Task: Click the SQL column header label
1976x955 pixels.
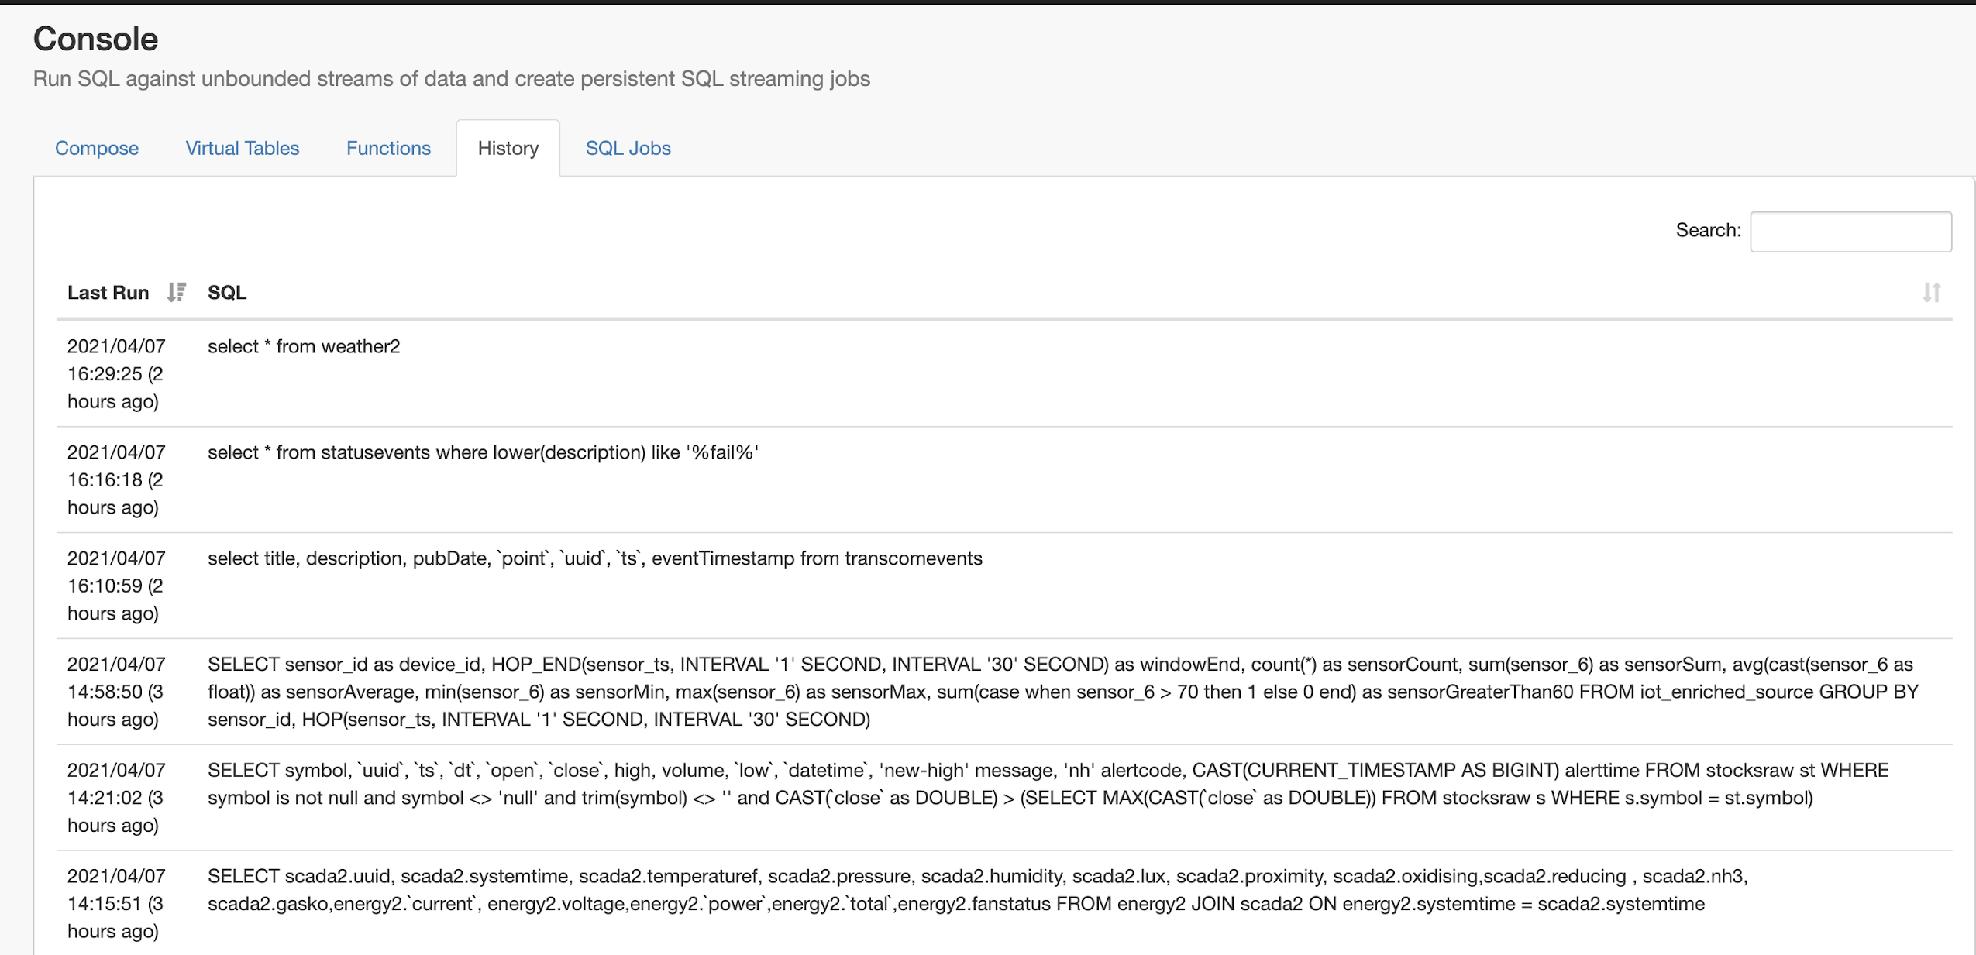Action: click(227, 292)
